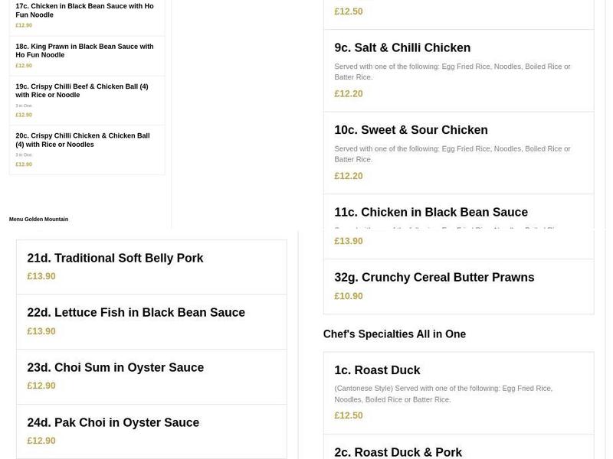The height and width of the screenshot is (459, 613).
Task: Open the 18c King Prawn in Black Bean Sauce listing
Action: pos(84,50)
